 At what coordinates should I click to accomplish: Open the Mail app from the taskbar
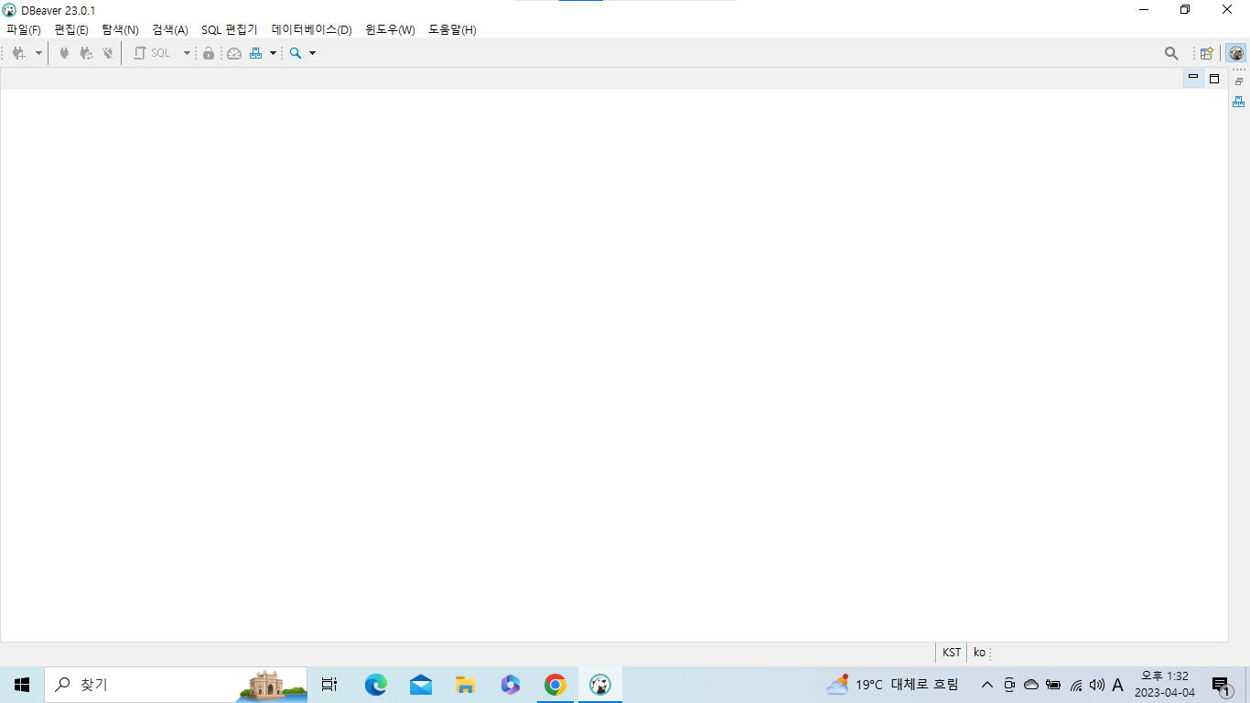coord(421,685)
